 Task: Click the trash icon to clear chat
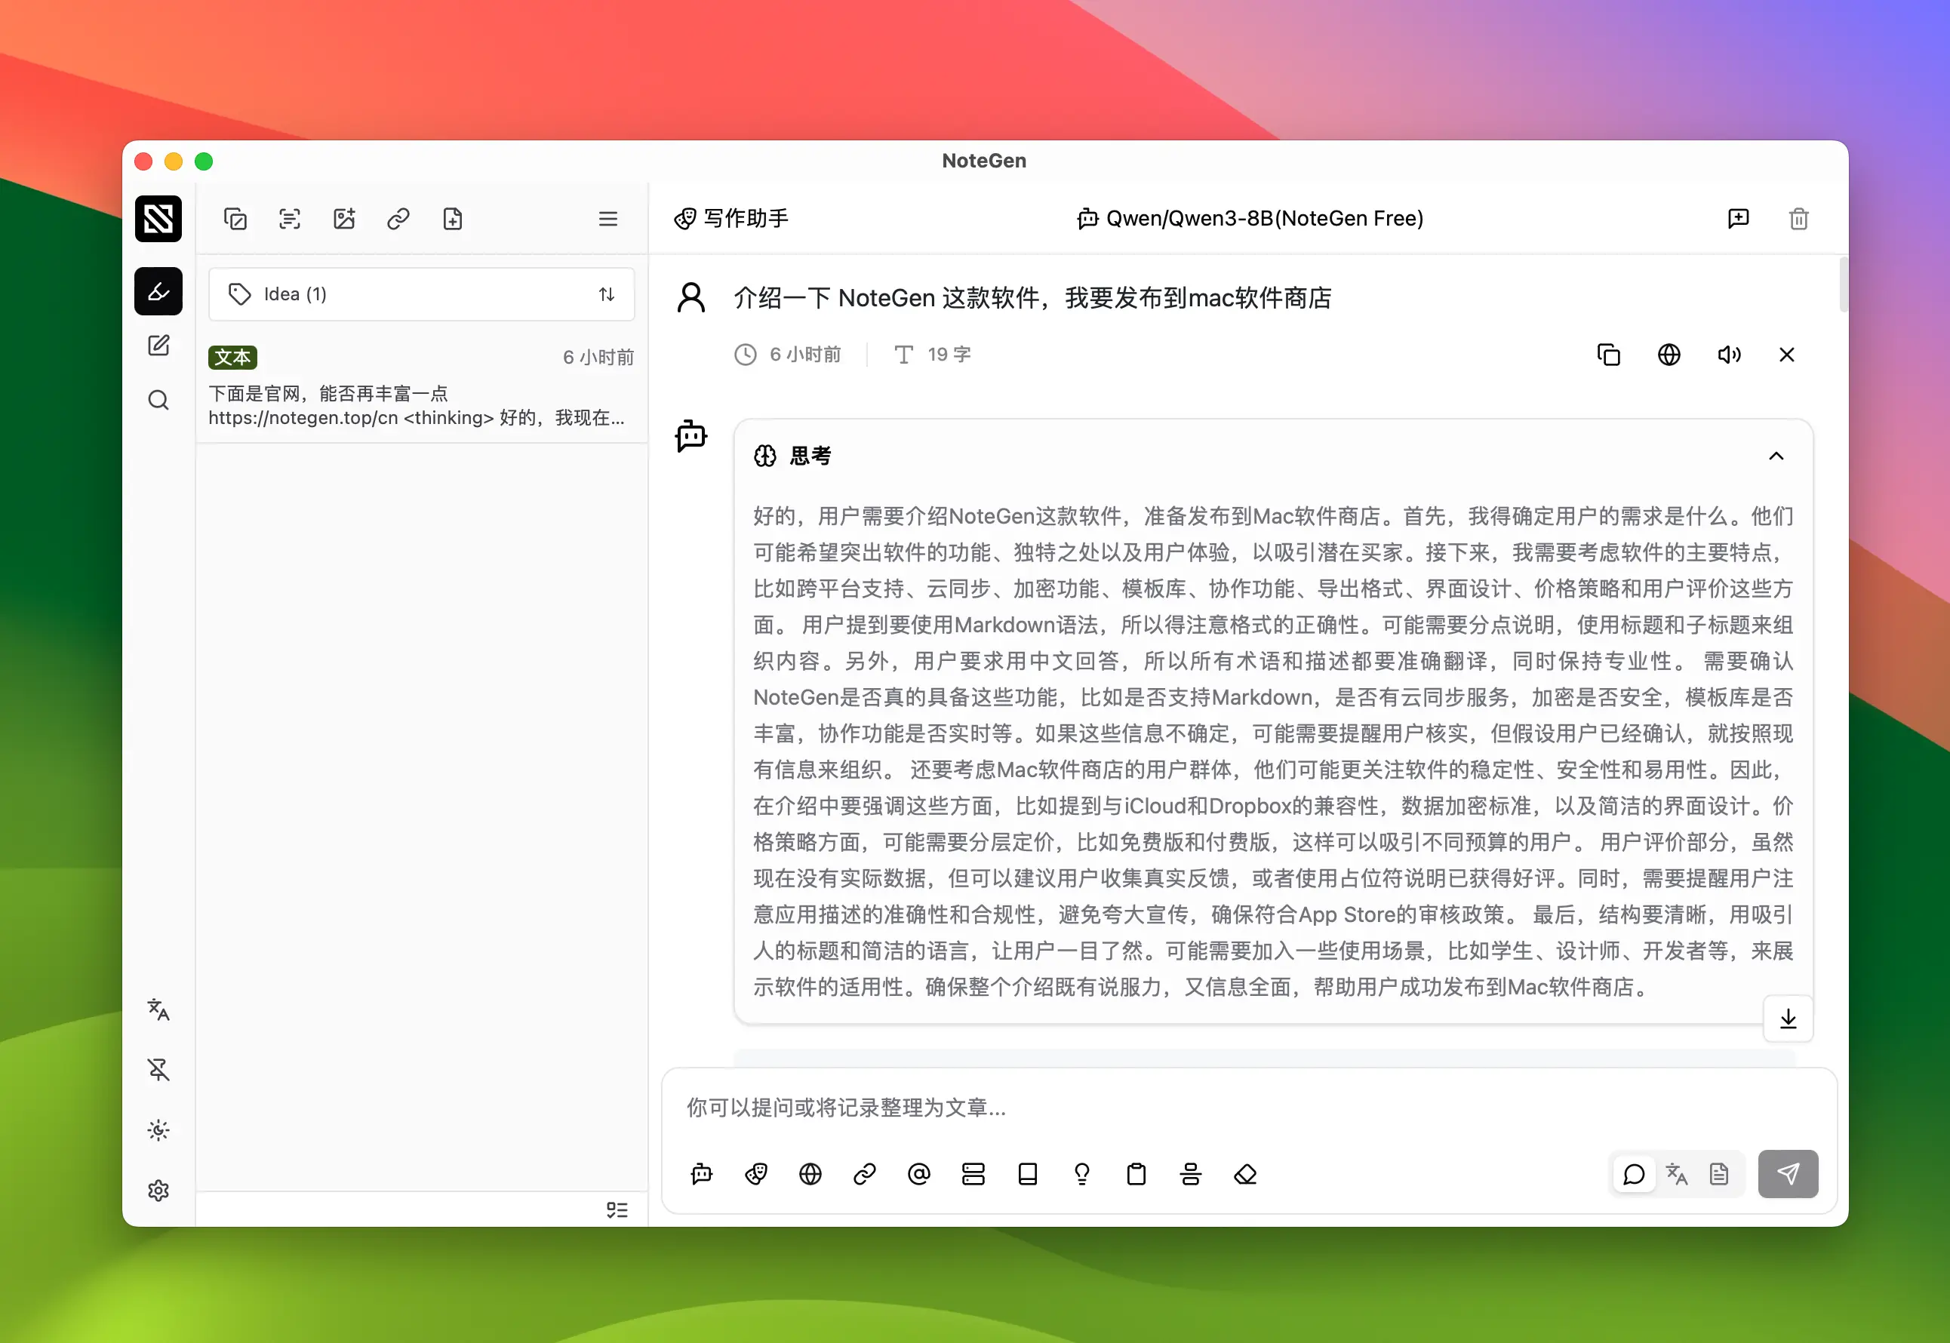(1798, 219)
